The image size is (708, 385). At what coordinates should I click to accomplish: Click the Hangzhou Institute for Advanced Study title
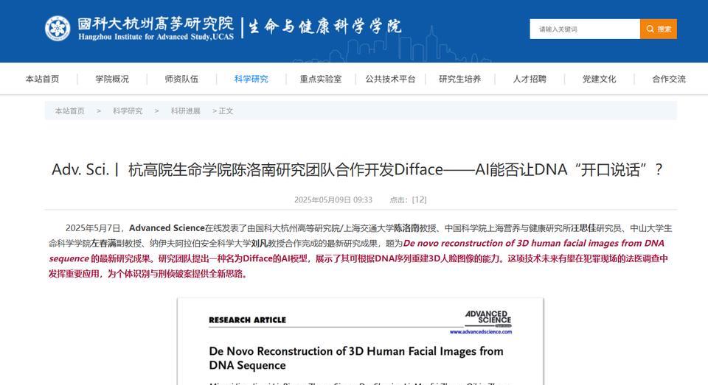(156, 29)
